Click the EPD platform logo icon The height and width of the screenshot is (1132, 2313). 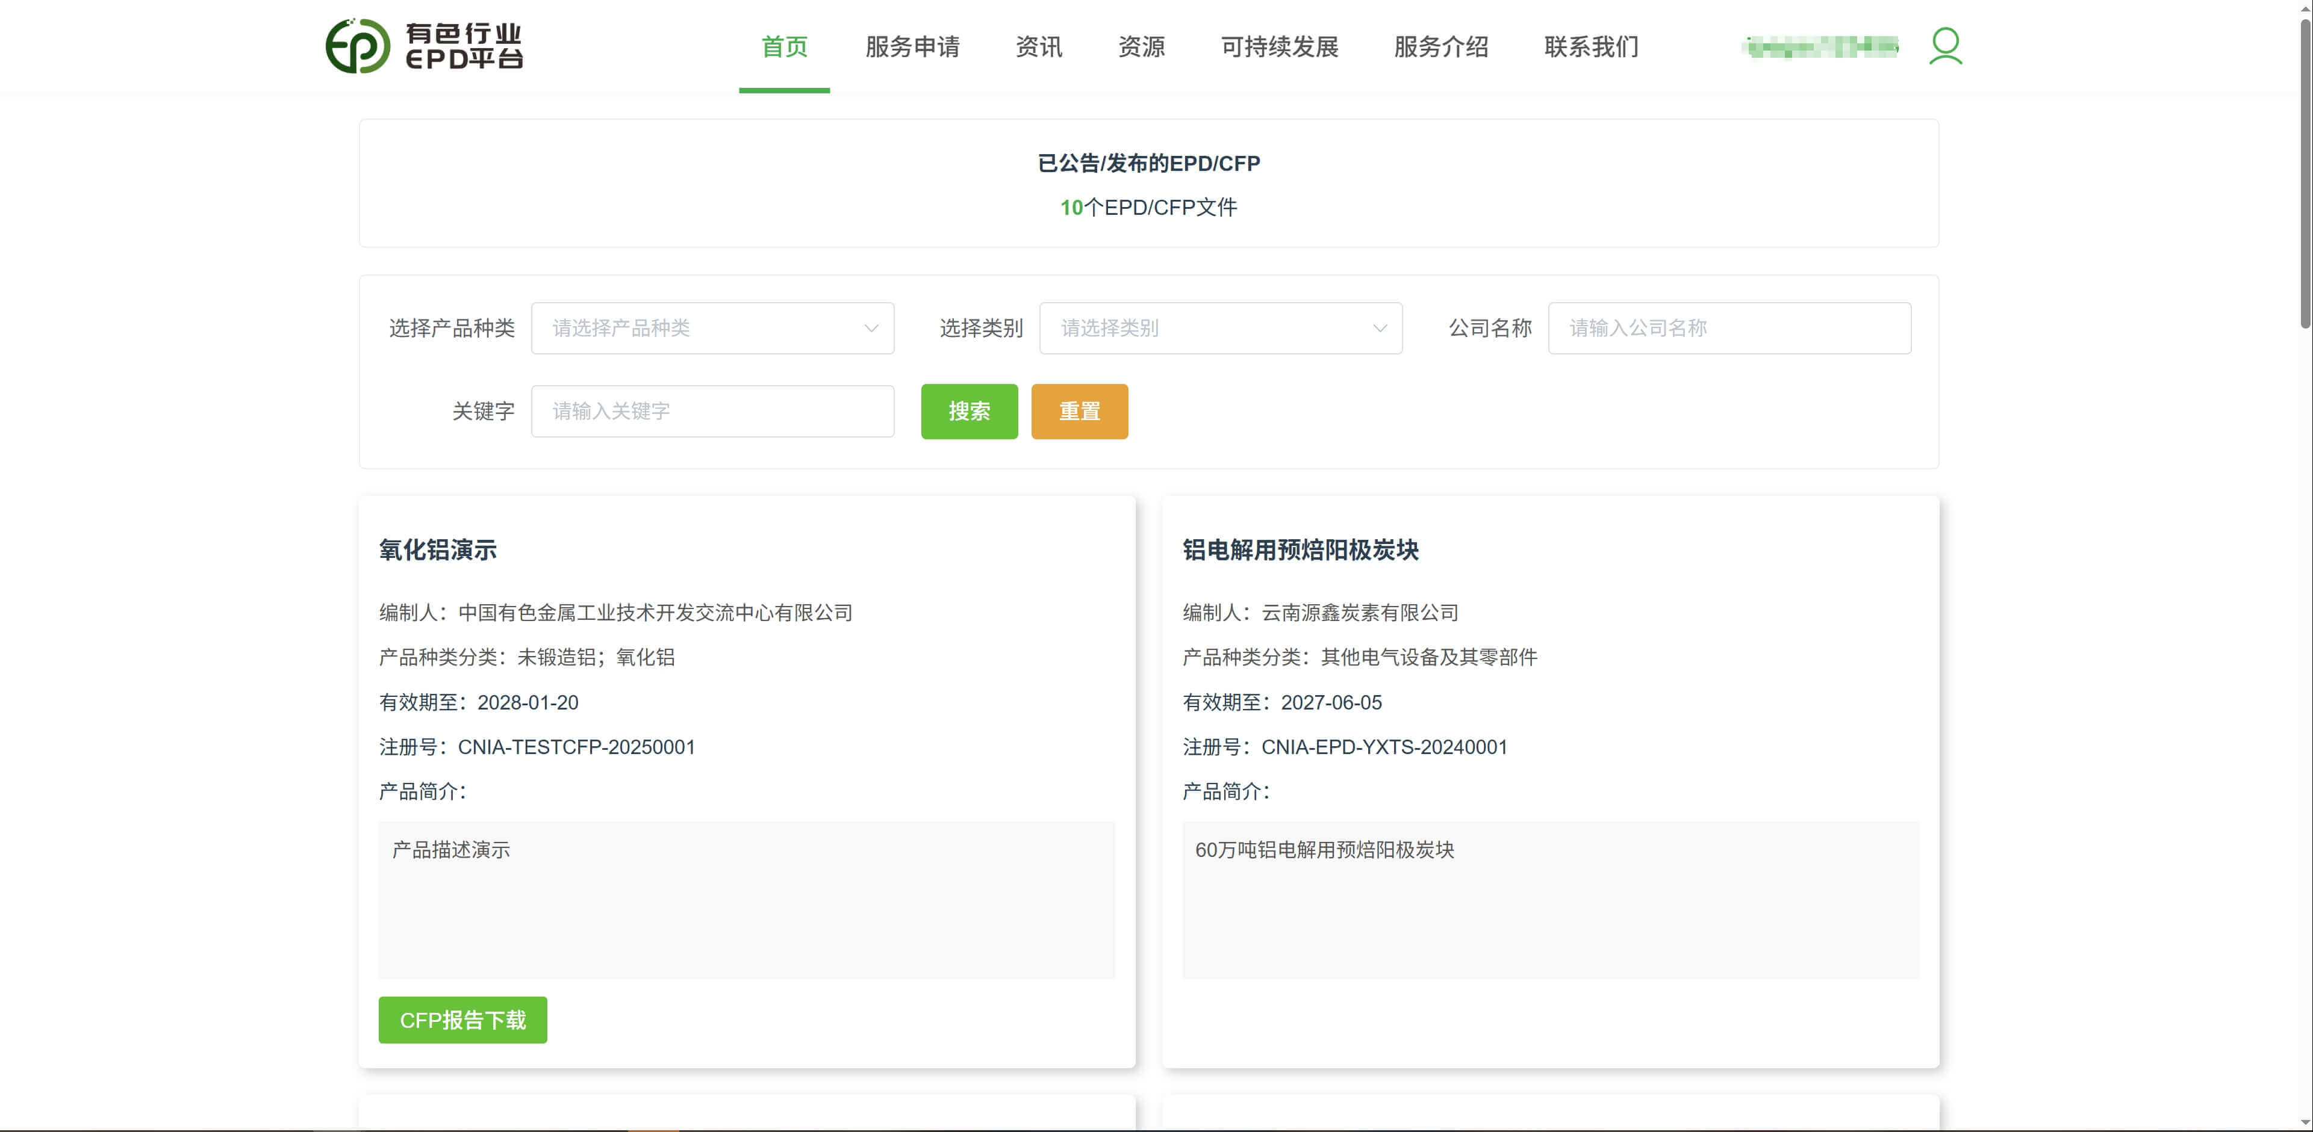click(357, 46)
